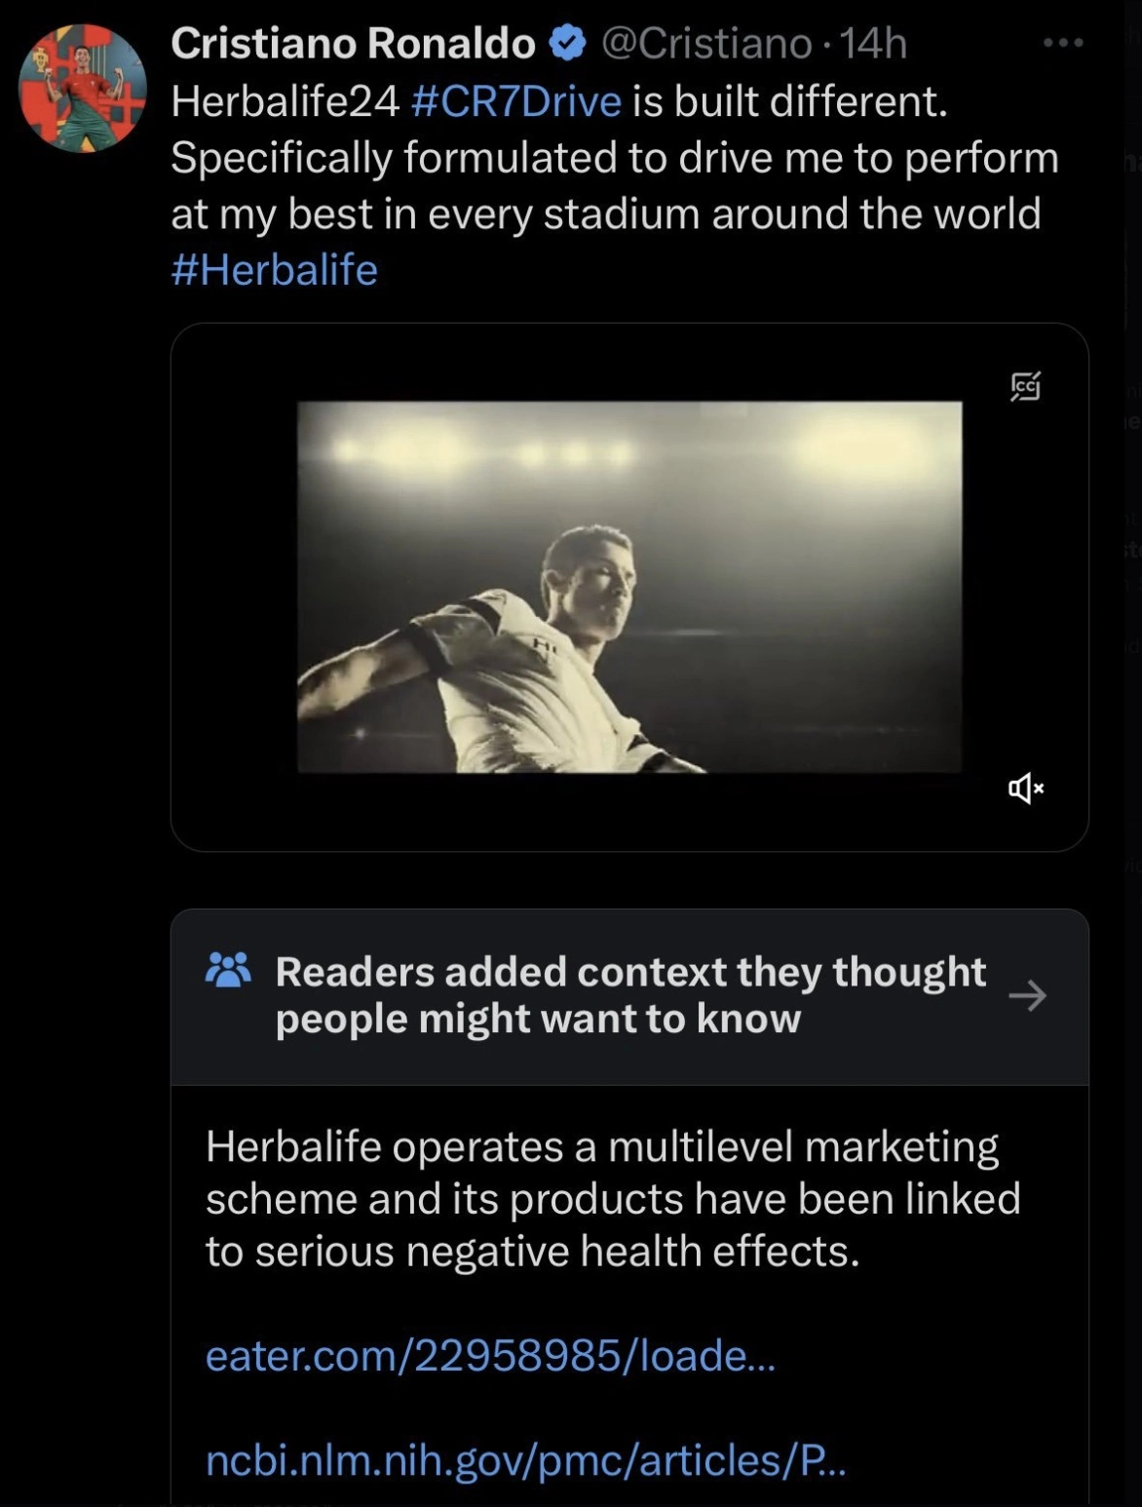Unmute the video sound

pyautogui.click(x=1025, y=788)
